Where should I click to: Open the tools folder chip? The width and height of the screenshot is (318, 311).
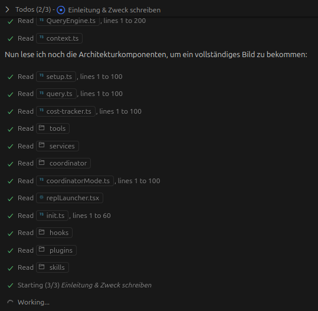pos(53,128)
